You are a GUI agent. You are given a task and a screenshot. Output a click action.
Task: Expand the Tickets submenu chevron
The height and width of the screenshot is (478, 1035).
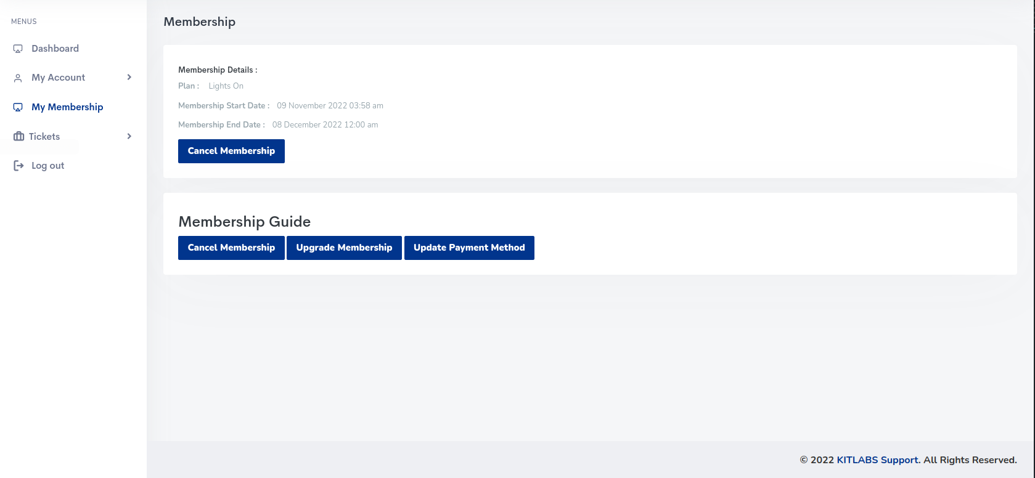[129, 136]
